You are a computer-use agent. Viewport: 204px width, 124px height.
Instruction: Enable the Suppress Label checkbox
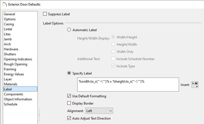(45, 14)
